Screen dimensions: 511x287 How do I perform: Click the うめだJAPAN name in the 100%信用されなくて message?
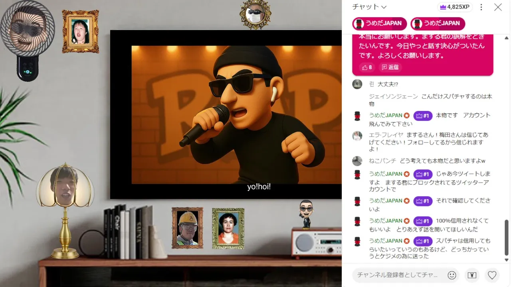pos(385,221)
